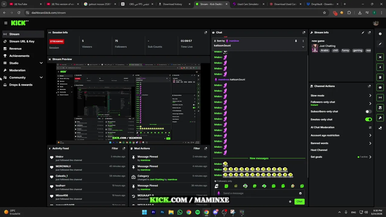Open Account age restriction arrow
Viewport: 386px width, 217px height.
click(370, 135)
